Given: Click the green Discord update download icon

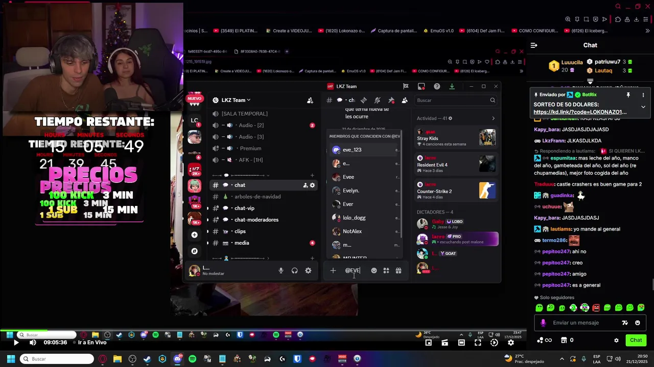Looking at the screenshot, I should (452, 86).
